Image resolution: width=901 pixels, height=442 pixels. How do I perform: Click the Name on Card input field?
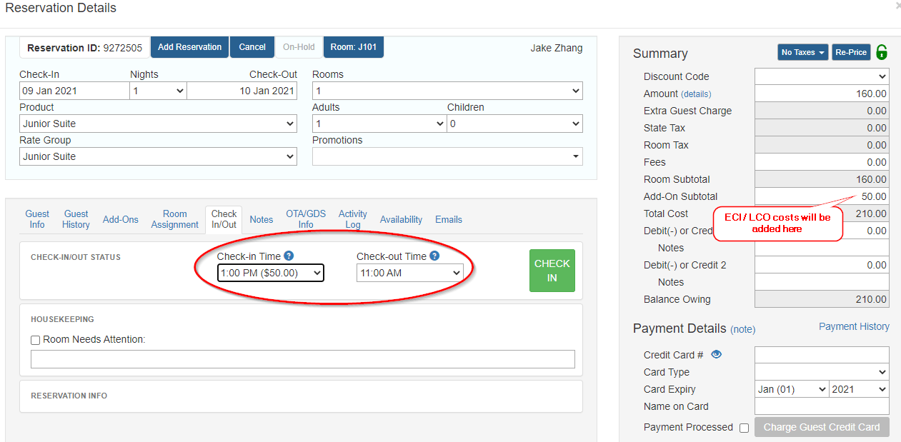tap(822, 406)
